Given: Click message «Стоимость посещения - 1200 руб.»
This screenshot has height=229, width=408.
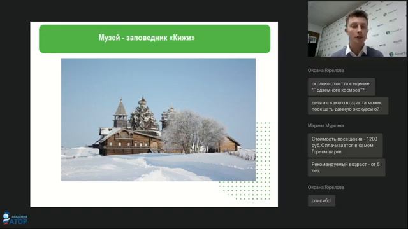Looking at the screenshot, I should click(345, 146).
